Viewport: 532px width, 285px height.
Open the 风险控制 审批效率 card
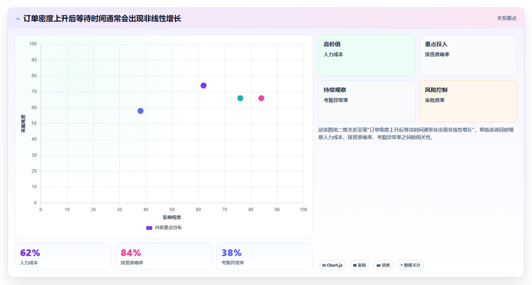click(x=468, y=101)
